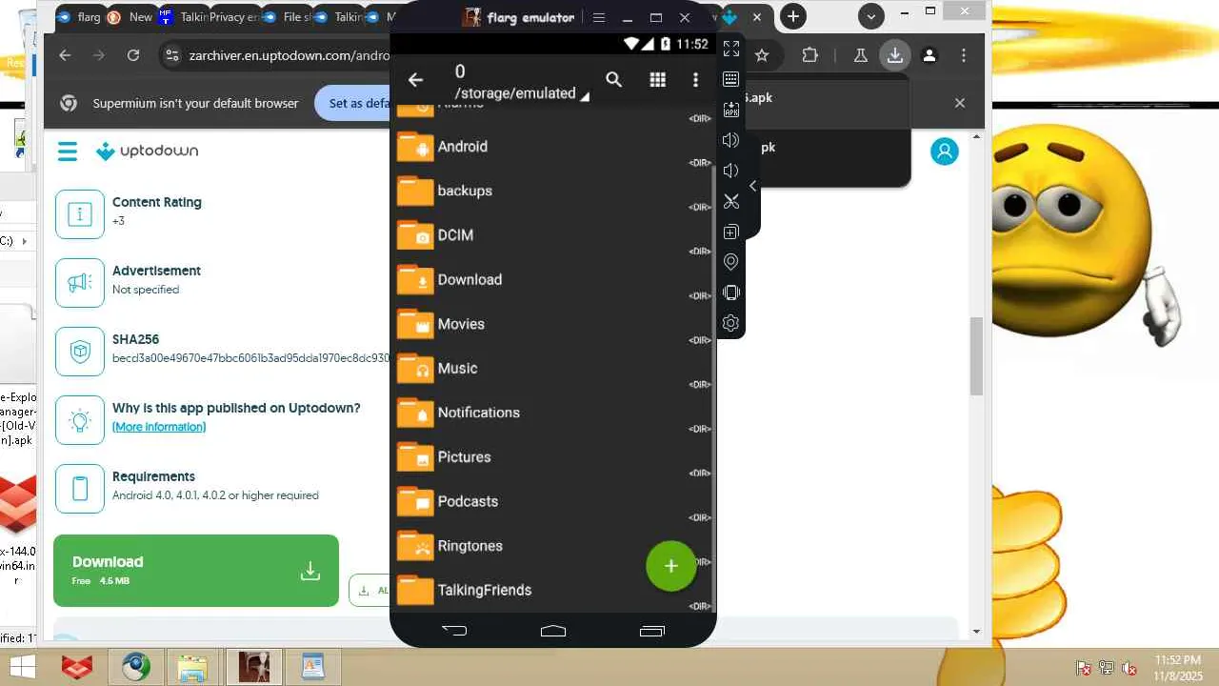The width and height of the screenshot is (1219, 686).
Task: Open browser downloads panel
Action: (x=895, y=55)
